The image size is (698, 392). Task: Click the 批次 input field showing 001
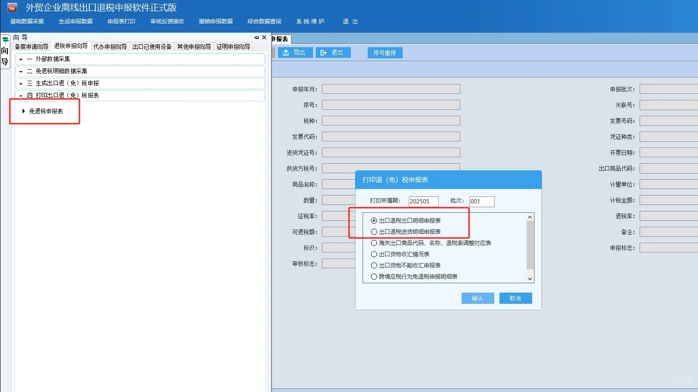(x=481, y=202)
